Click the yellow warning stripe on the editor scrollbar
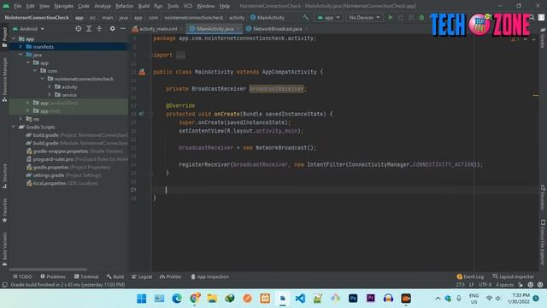The height and width of the screenshot is (308, 547). click(x=536, y=95)
